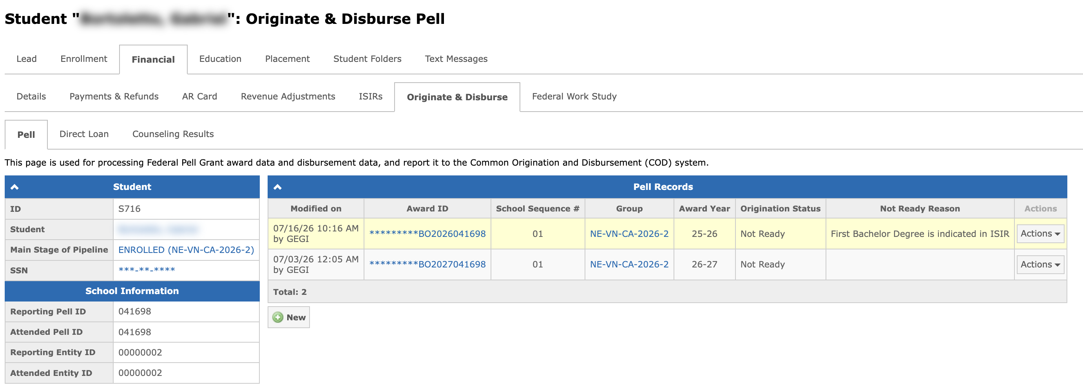Go to the ISIRs tab
Viewport: 1083px width, 390px height.
pos(370,97)
